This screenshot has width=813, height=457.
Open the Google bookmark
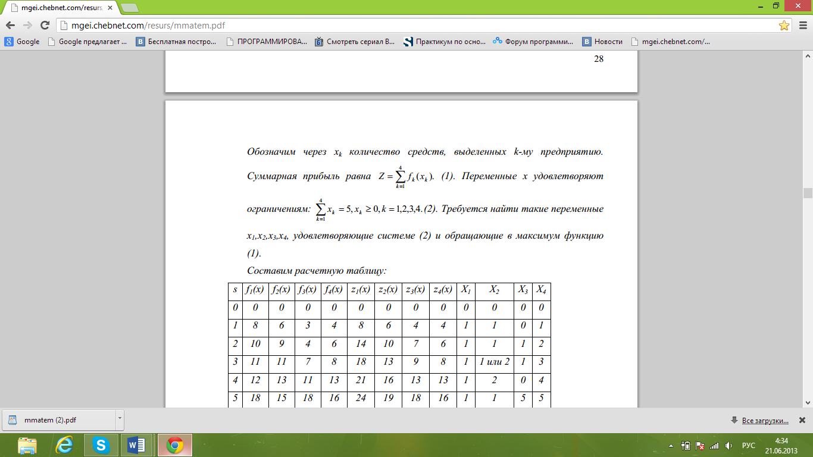point(22,42)
